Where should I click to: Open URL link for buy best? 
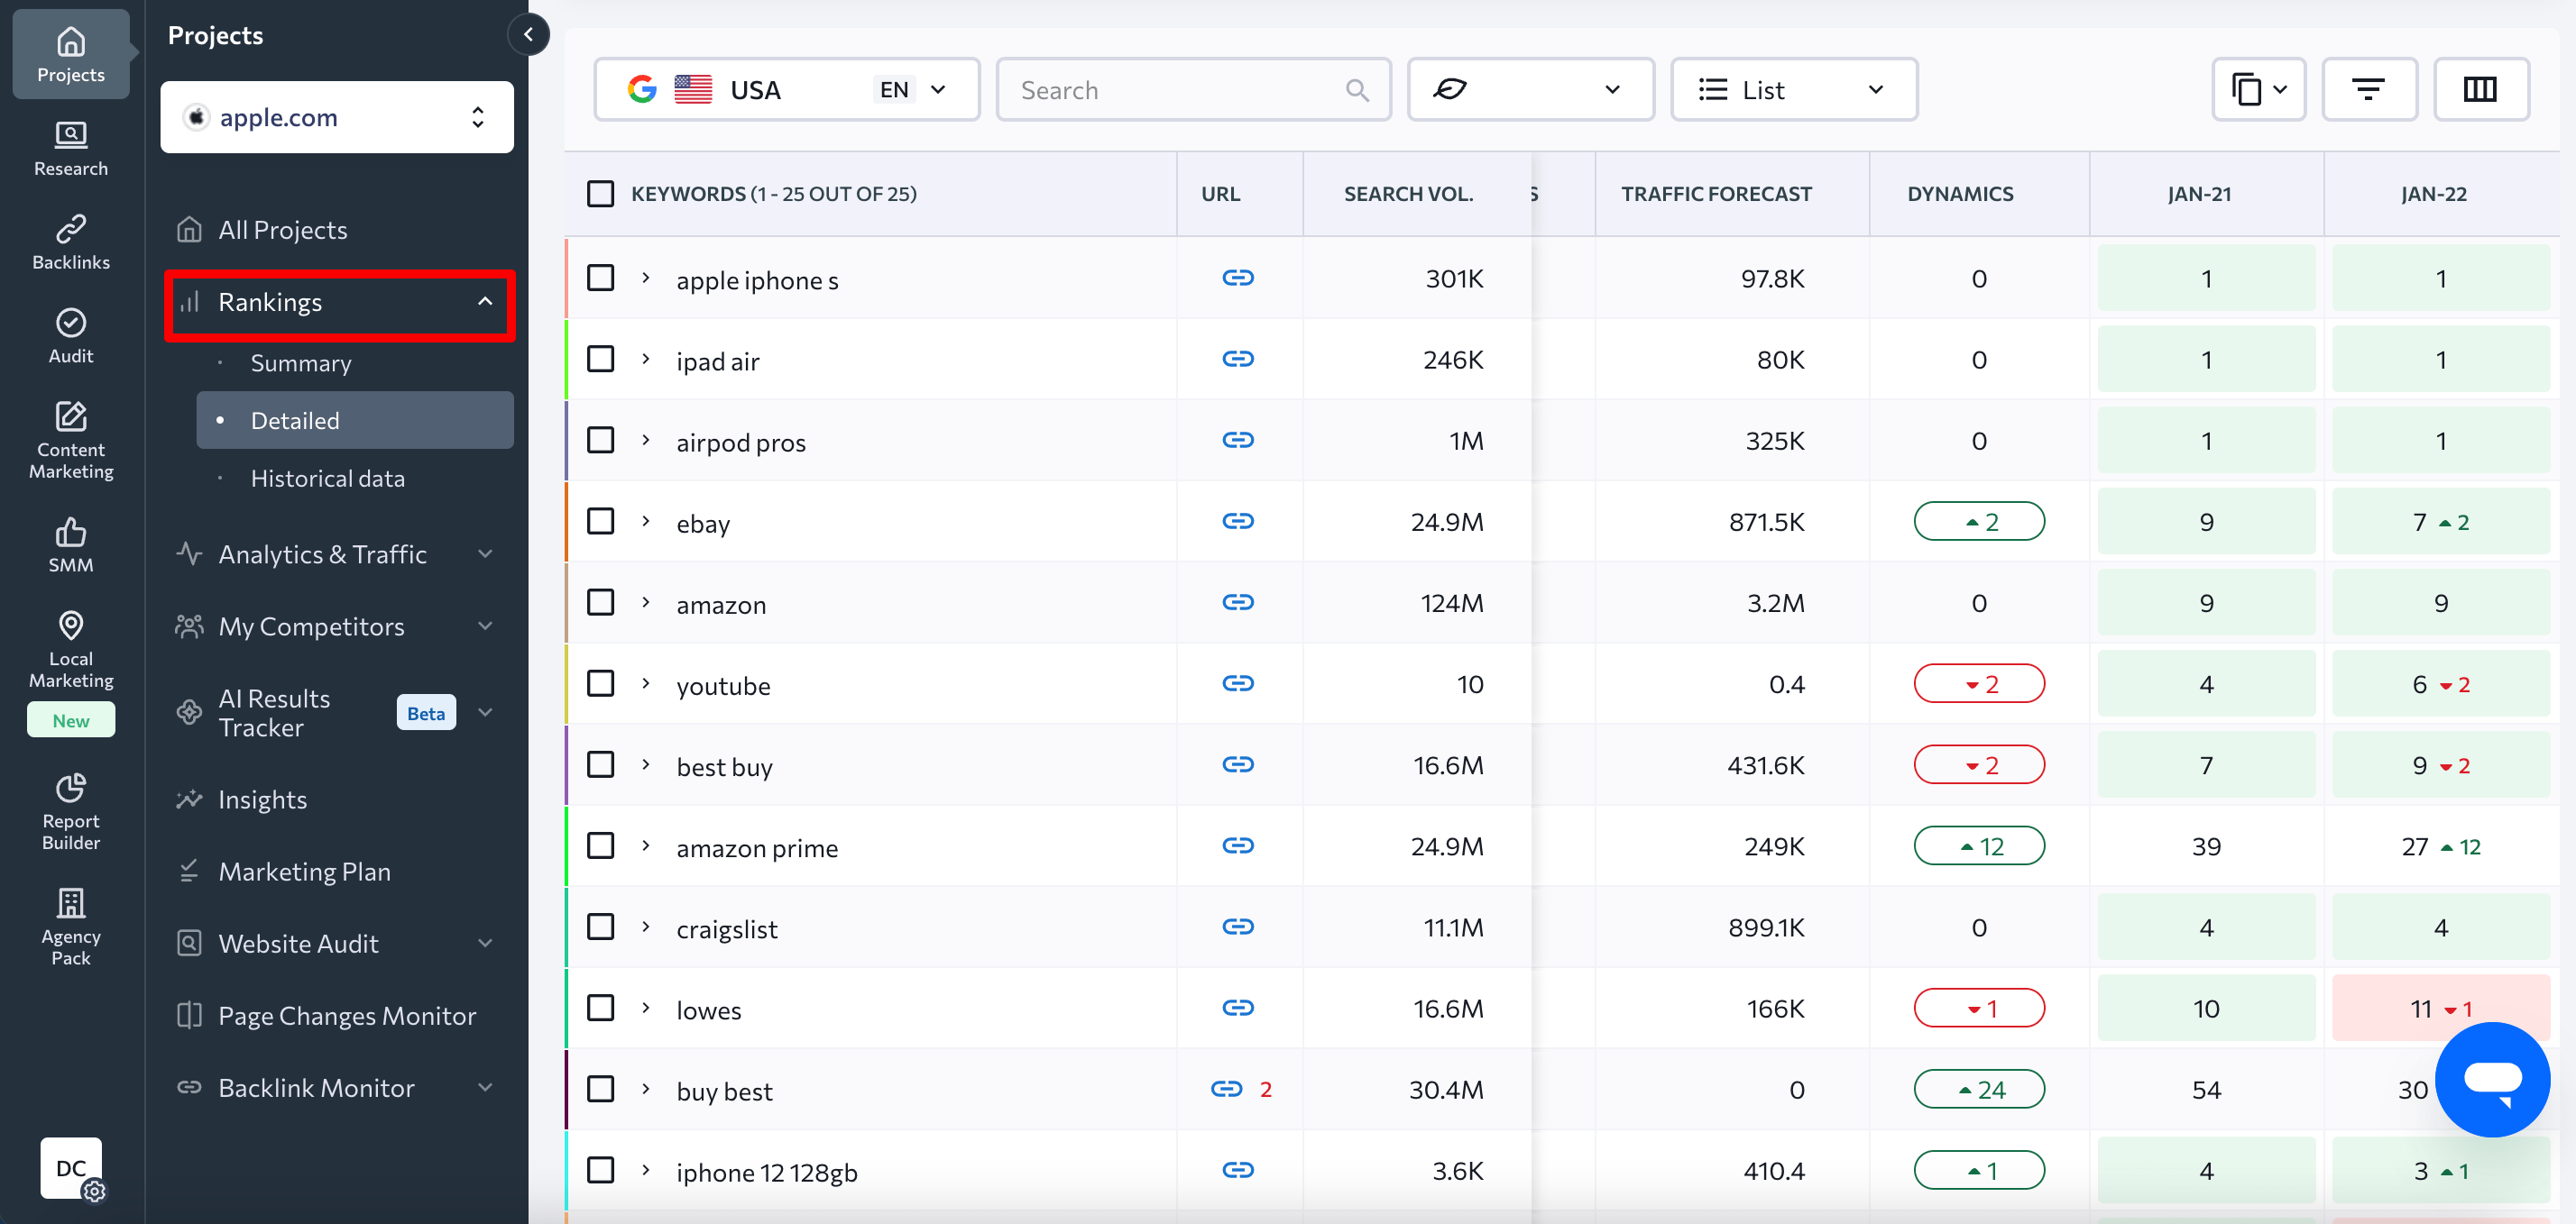(1226, 1088)
